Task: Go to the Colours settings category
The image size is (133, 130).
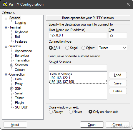Action: (20, 70)
